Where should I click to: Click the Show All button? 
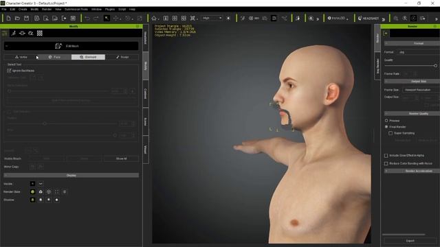click(121, 158)
